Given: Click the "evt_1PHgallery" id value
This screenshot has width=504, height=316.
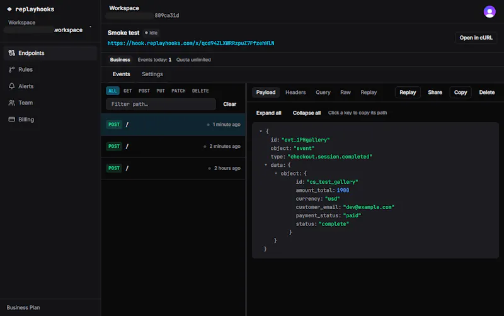Looking at the screenshot, I should (x=306, y=140).
